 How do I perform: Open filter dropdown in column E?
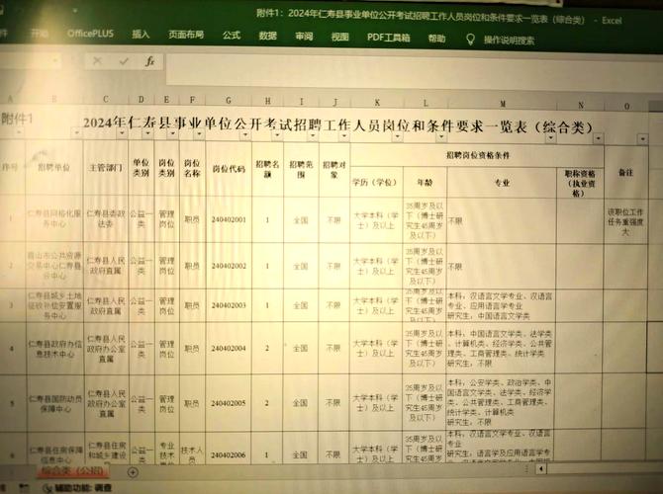(x=172, y=133)
